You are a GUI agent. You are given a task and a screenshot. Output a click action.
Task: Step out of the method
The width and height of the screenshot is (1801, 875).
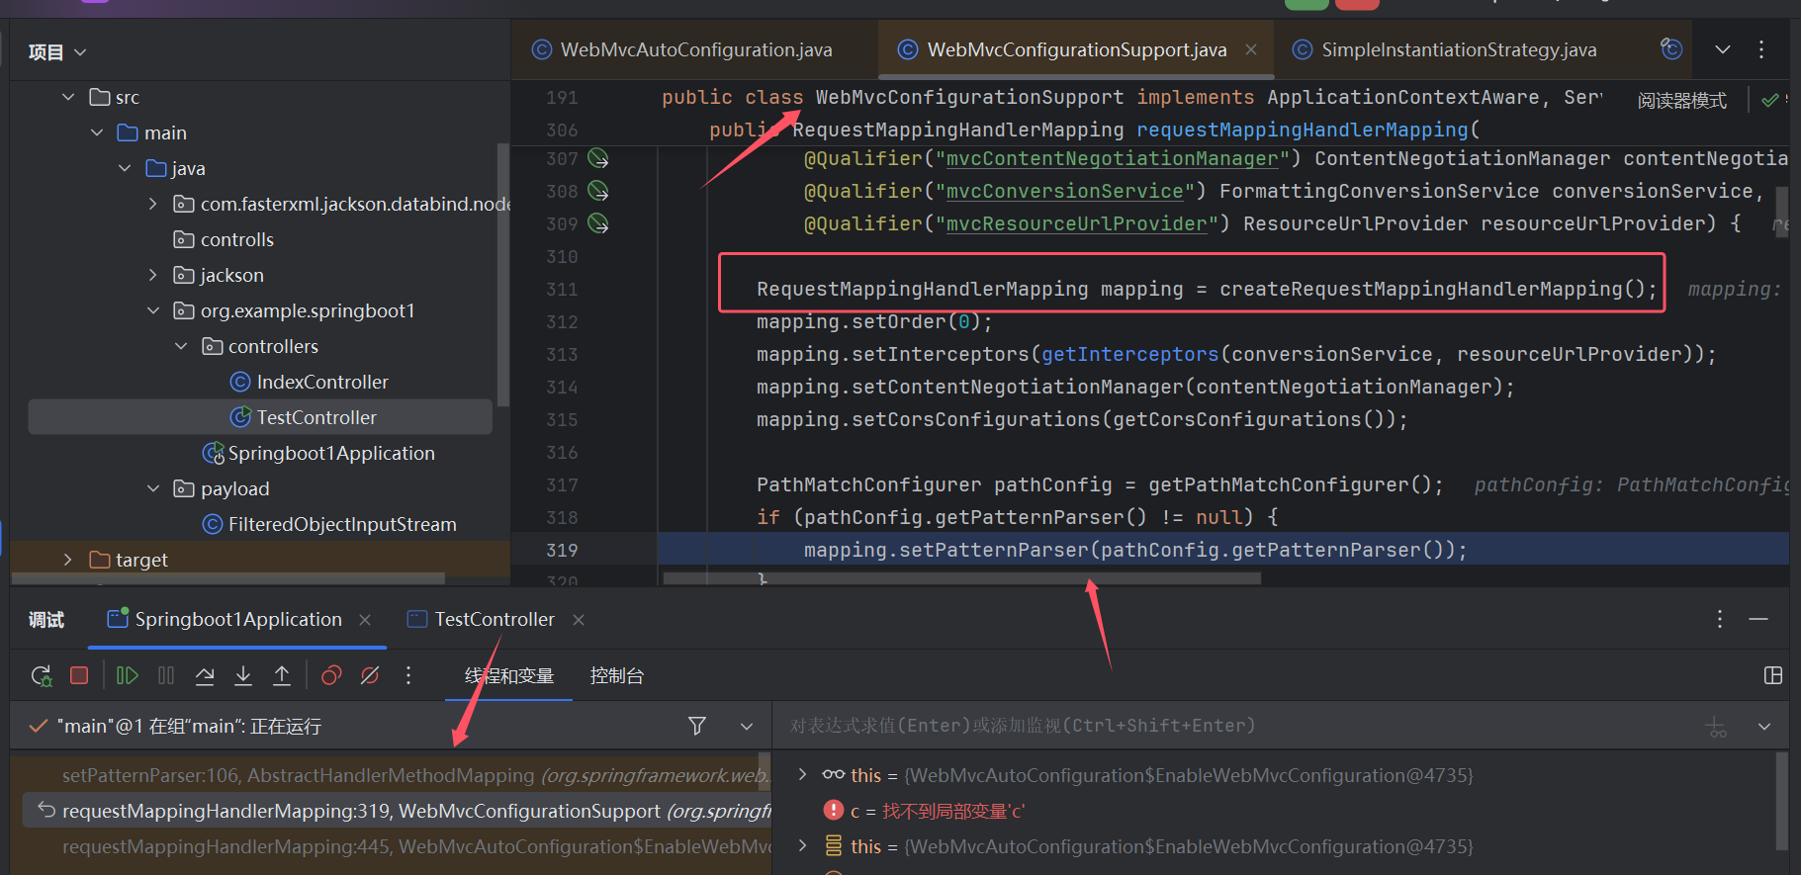(x=282, y=675)
